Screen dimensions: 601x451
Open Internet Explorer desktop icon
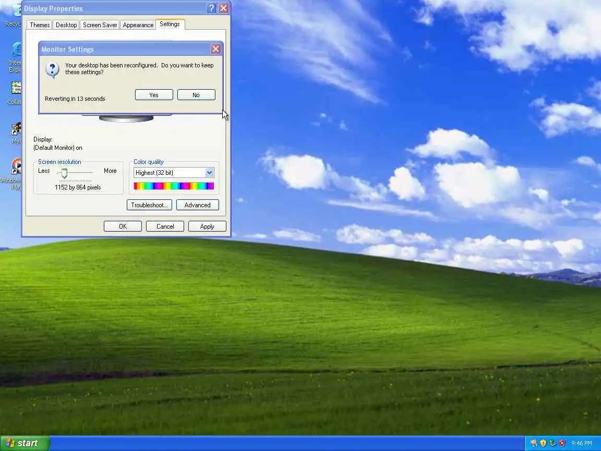(16, 57)
